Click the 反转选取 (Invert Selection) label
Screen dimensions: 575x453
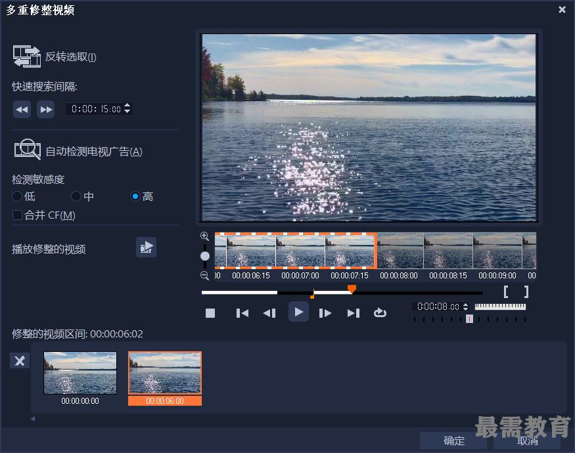tap(71, 57)
